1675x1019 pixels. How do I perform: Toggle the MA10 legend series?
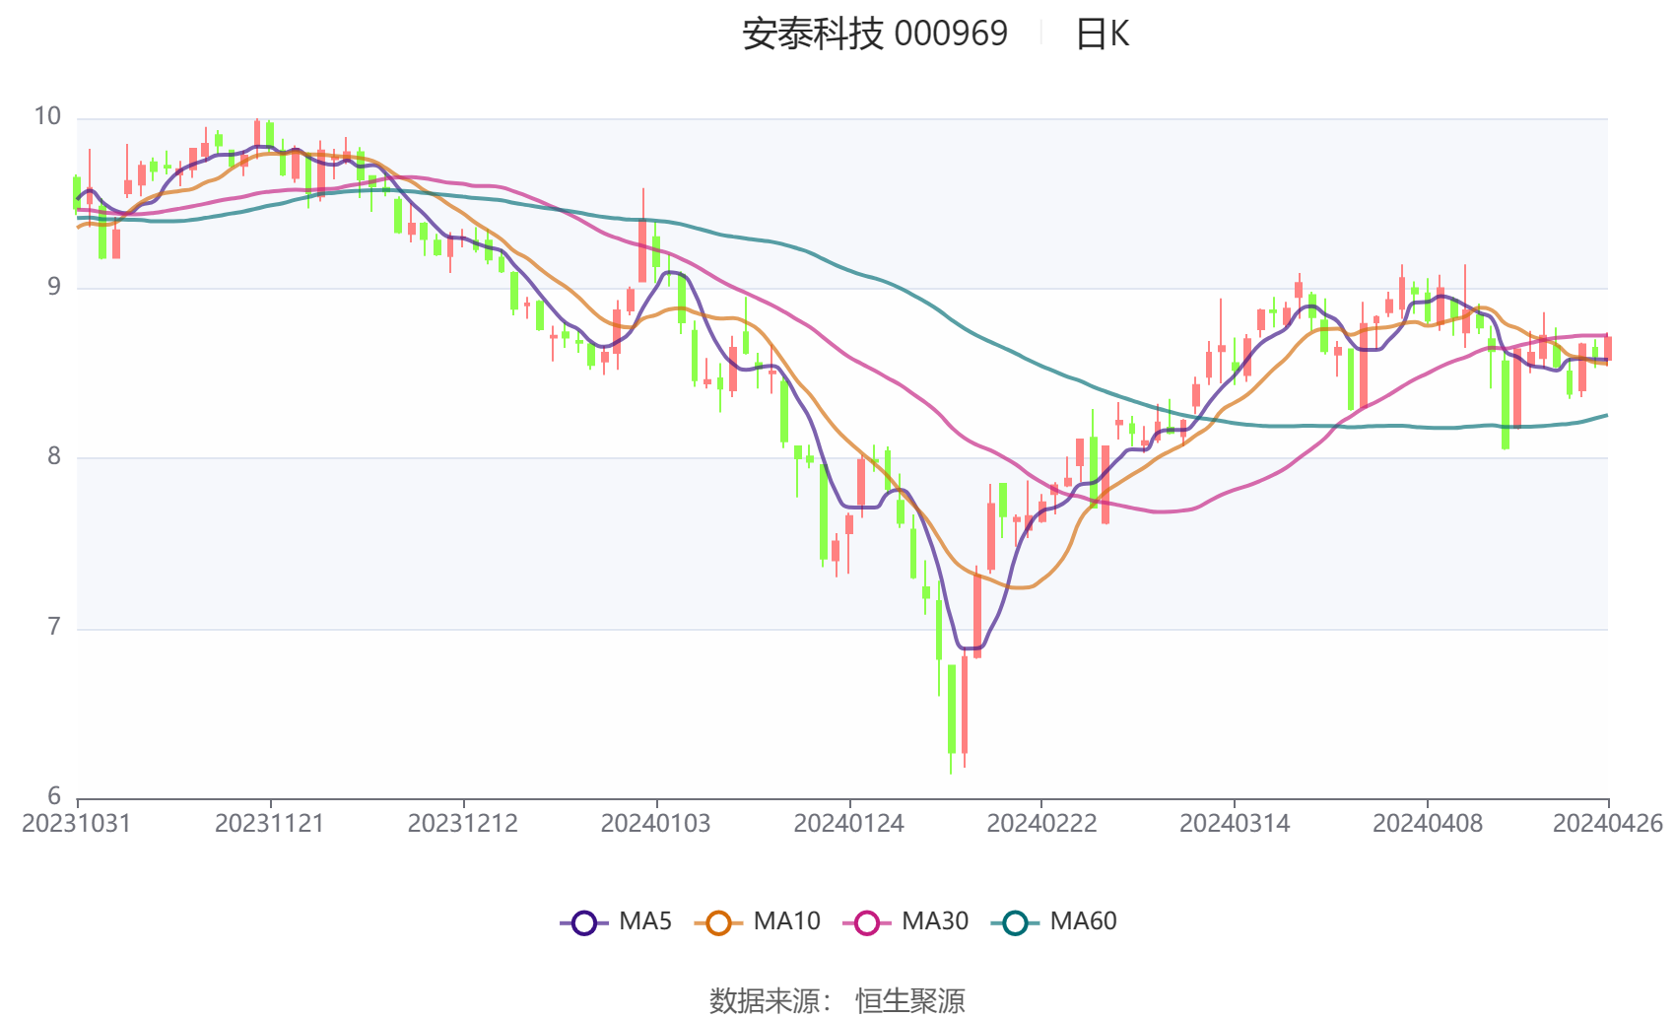757,922
